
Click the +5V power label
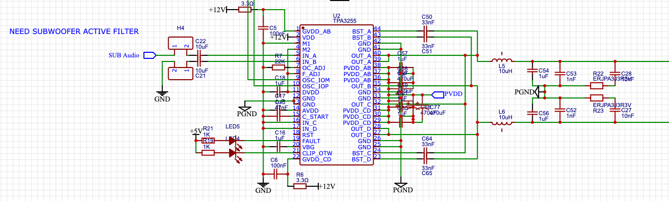click(x=196, y=131)
